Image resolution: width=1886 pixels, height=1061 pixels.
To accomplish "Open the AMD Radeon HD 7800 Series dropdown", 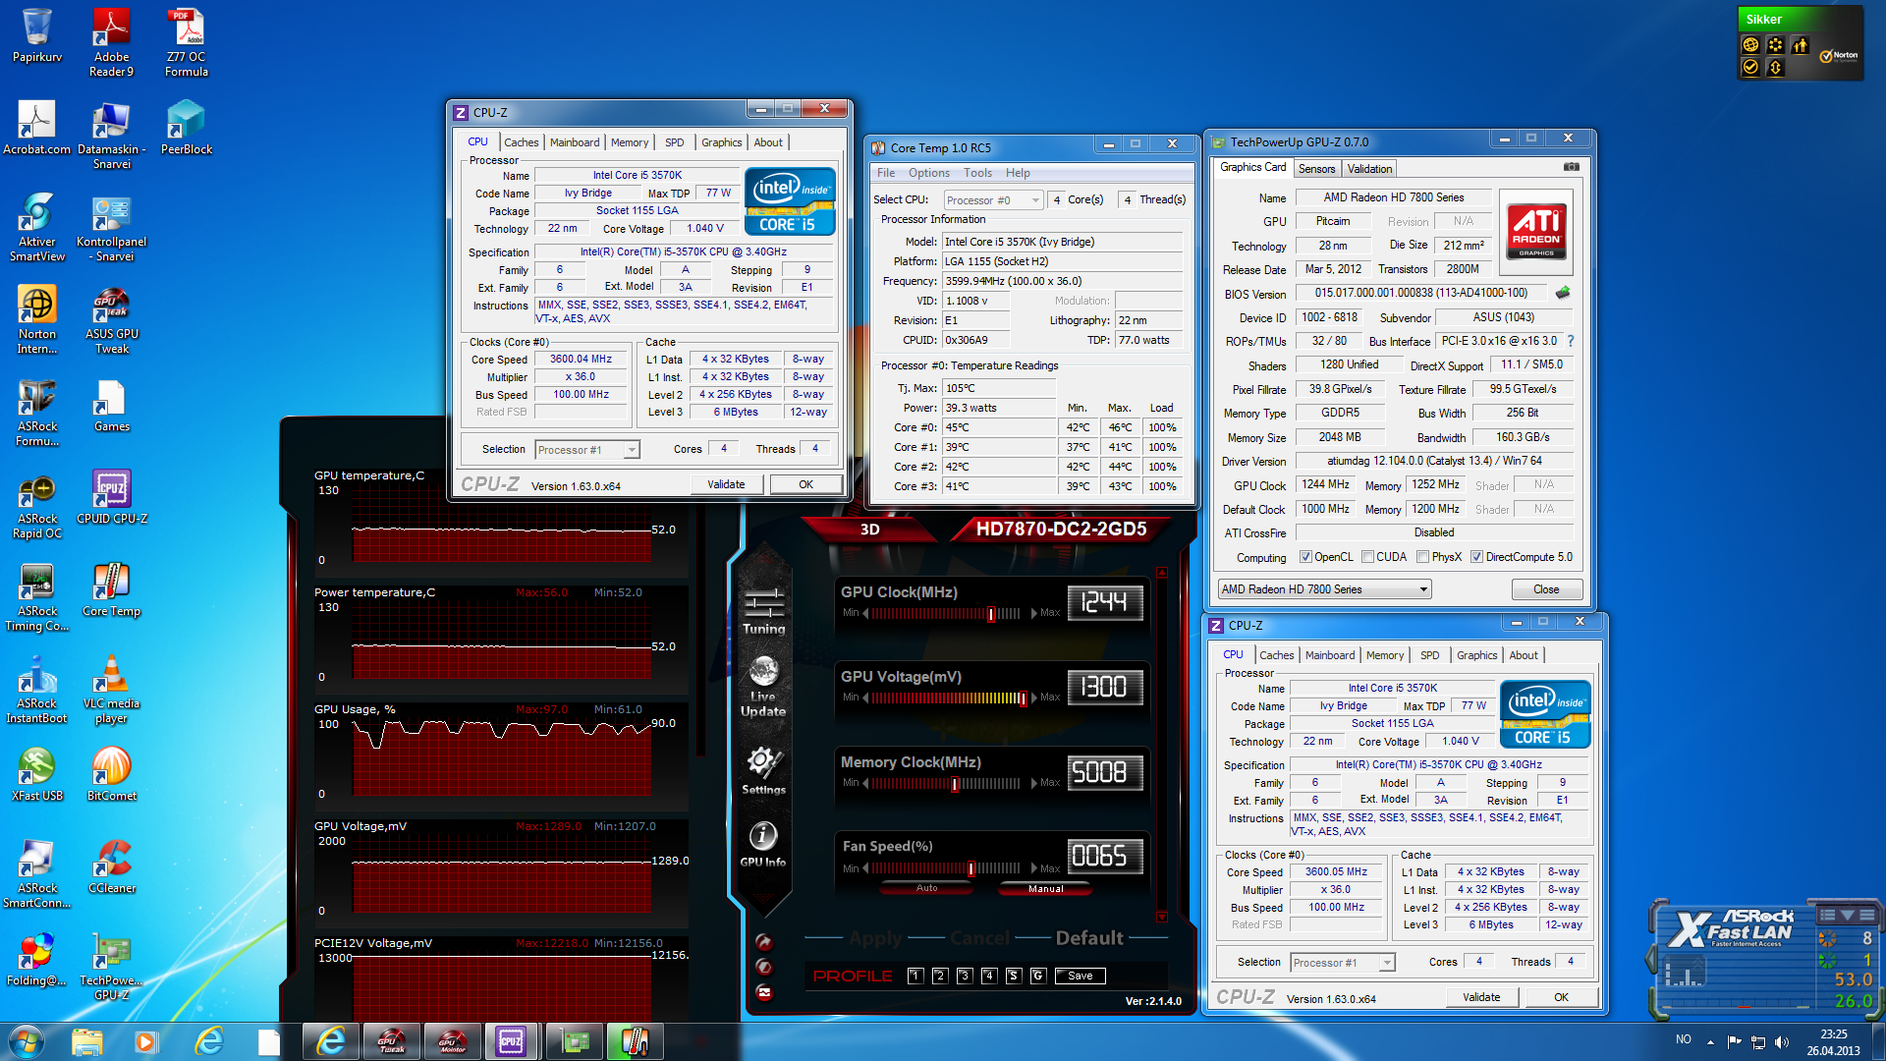I will 1324,589.
